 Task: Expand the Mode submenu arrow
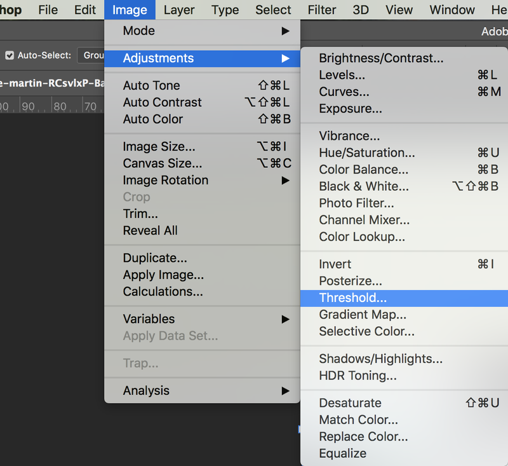(285, 31)
